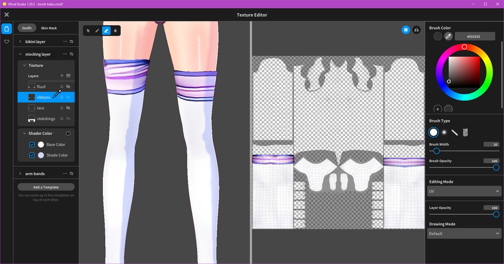The height and width of the screenshot is (264, 504).
Task: Open the Editing Mode UV dropdown
Action: (x=464, y=191)
